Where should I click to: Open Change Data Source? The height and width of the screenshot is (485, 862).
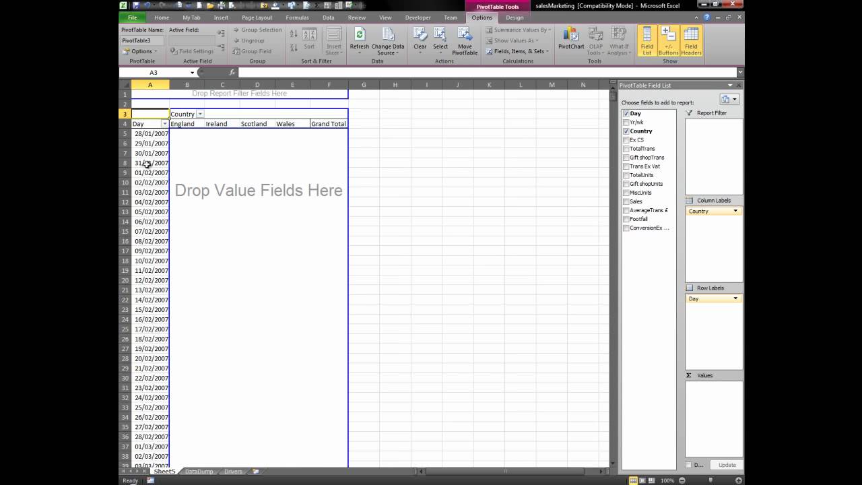[x=388, y=40]
